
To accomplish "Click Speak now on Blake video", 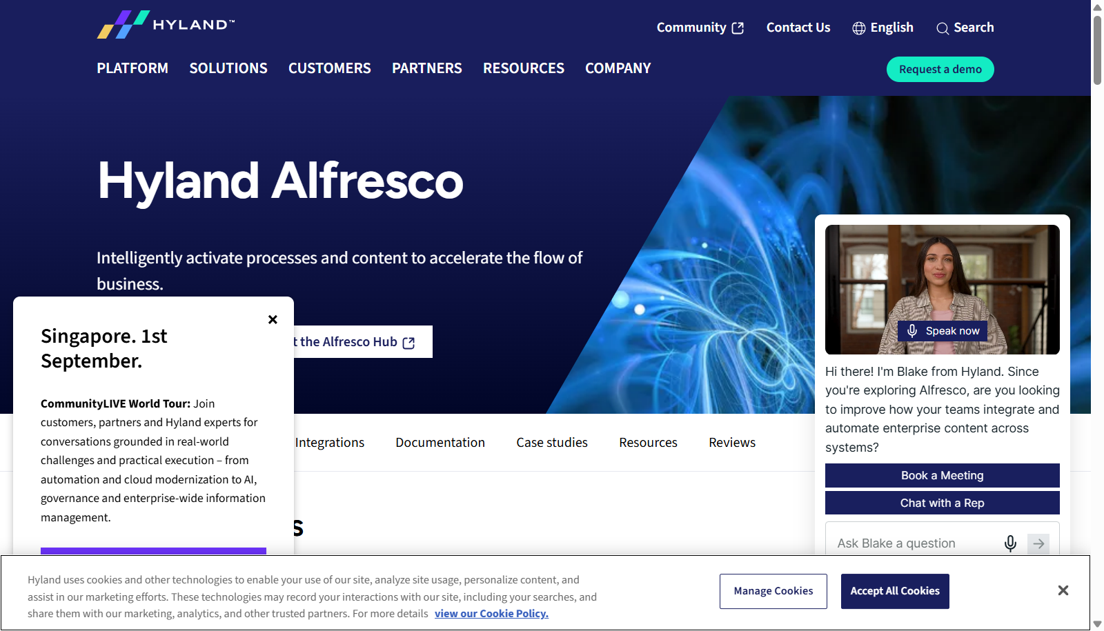I will (x=943, y=331).
